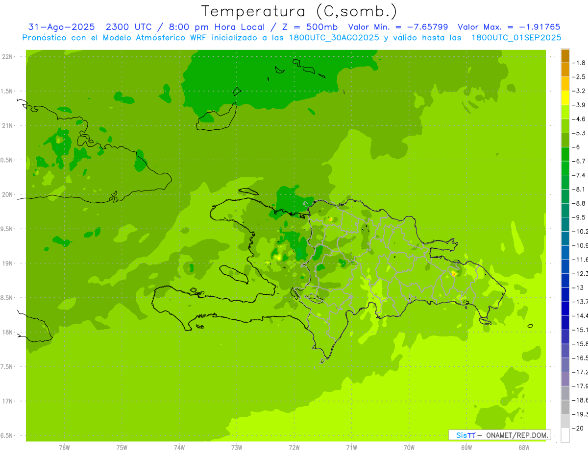Viewport: 588px width, 454px height.
Task: Click the "Valor Min. = -7.65799" readout
Action: (398, 27)
